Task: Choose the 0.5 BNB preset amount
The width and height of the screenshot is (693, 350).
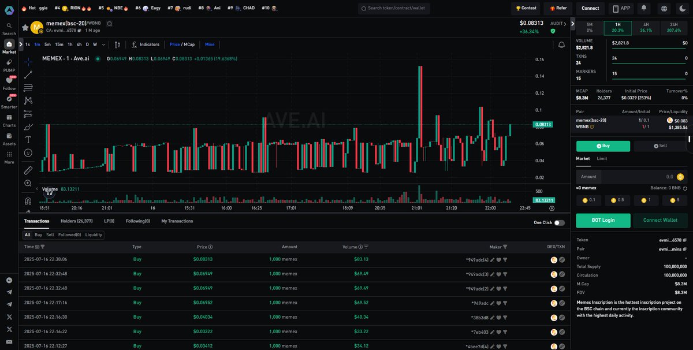Action: 618,200
